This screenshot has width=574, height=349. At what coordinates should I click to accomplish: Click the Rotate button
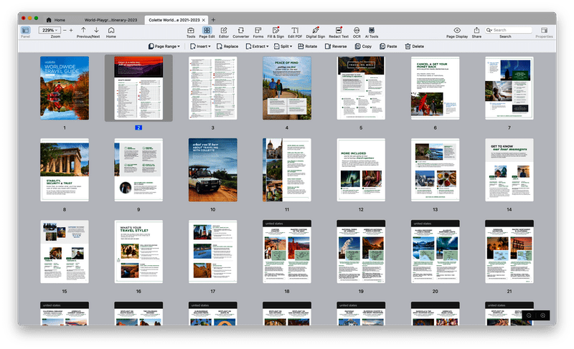307,46
